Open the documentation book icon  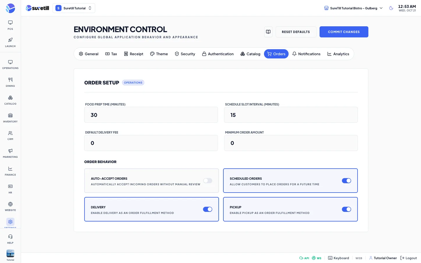(268, 32)
